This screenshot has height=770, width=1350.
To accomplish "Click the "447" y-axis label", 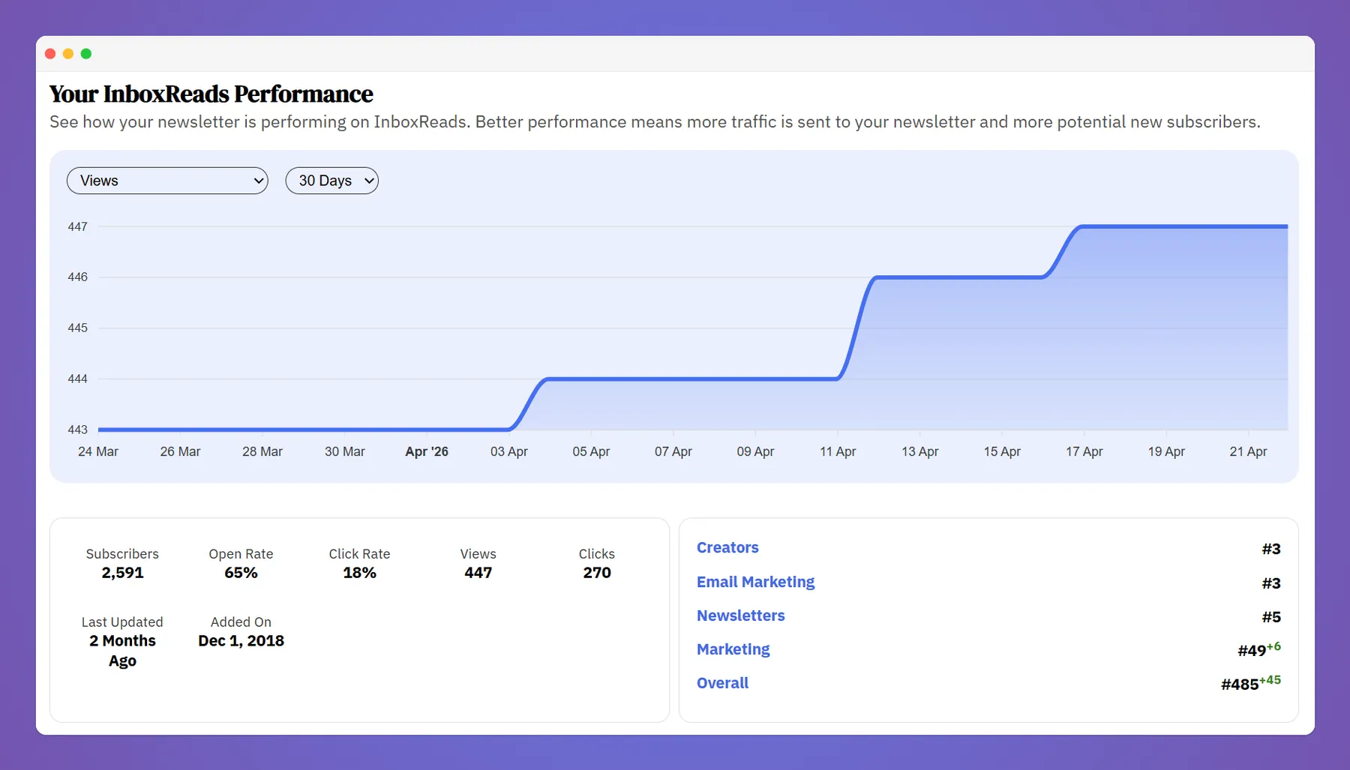I will [x=78, y=226].
